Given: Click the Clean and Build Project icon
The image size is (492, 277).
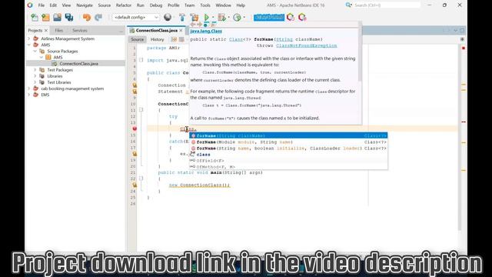Looking at the screenshot, I should tap(194, 17).
